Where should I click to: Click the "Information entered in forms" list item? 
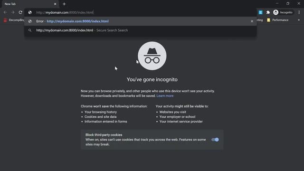point(105,122)
